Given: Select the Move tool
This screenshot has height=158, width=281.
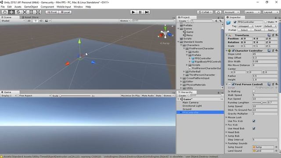Looking at the screenshot, I should pos(11,12).
